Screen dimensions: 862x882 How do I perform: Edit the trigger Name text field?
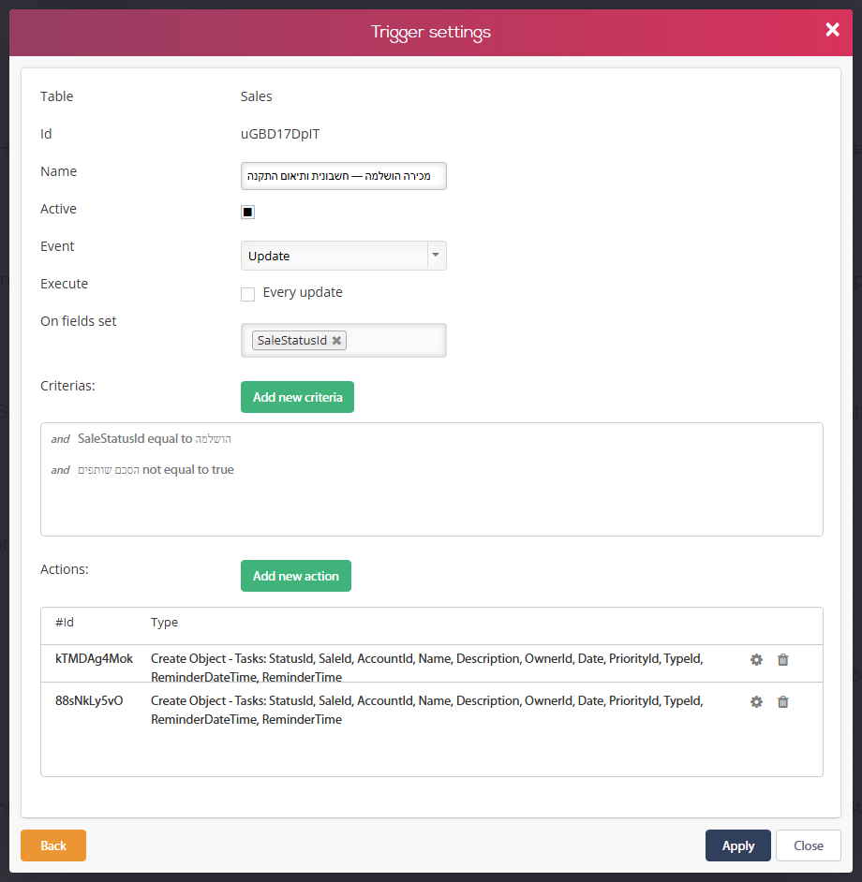(344, 176)
